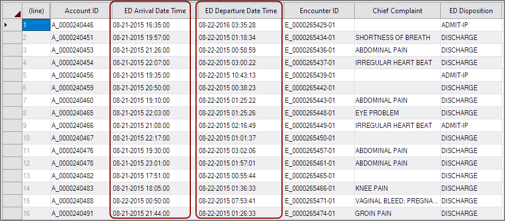
Task: Click the ED Disposition column header
Action: click(x=471, y=11)
